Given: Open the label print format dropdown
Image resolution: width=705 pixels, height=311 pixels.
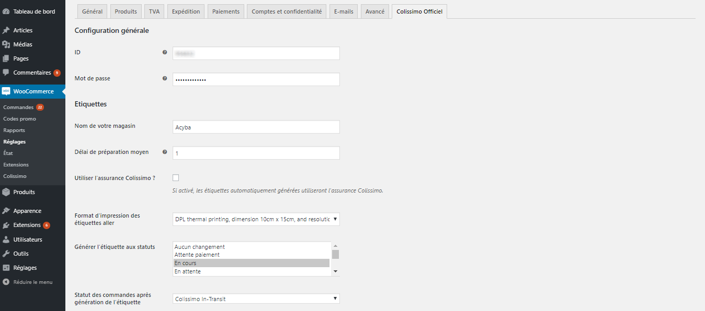Looking at the screenshot, I should coord(256,219).
